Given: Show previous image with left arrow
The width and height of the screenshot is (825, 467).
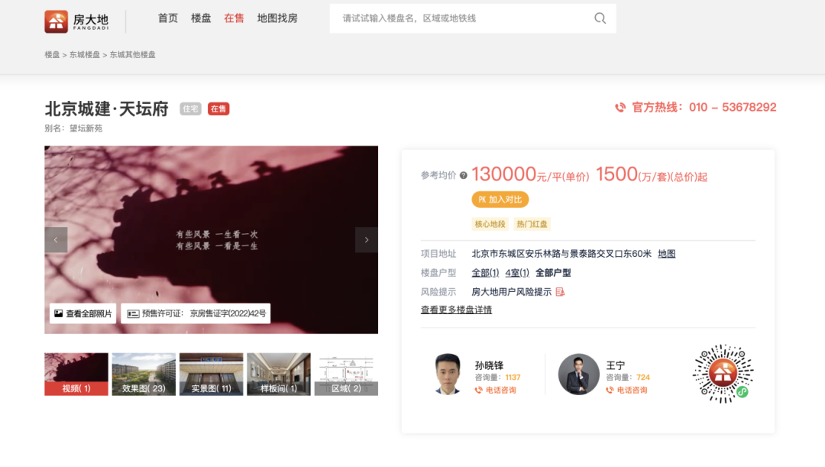Looking at the screenshot, I should click(x=56, y=240).
